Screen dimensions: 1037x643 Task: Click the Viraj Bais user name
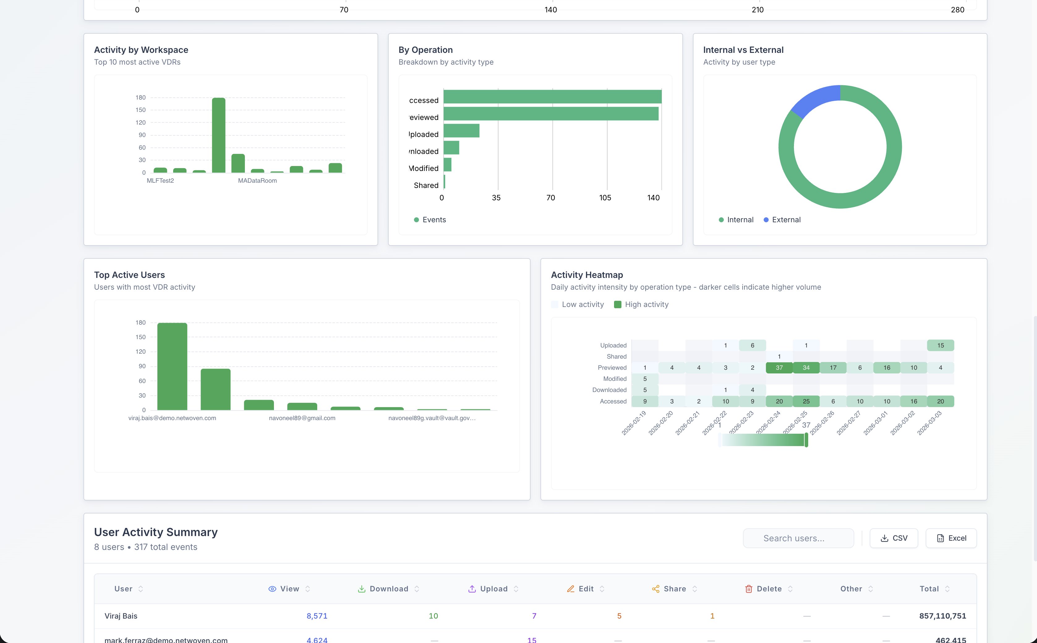[x=121, y=616]
